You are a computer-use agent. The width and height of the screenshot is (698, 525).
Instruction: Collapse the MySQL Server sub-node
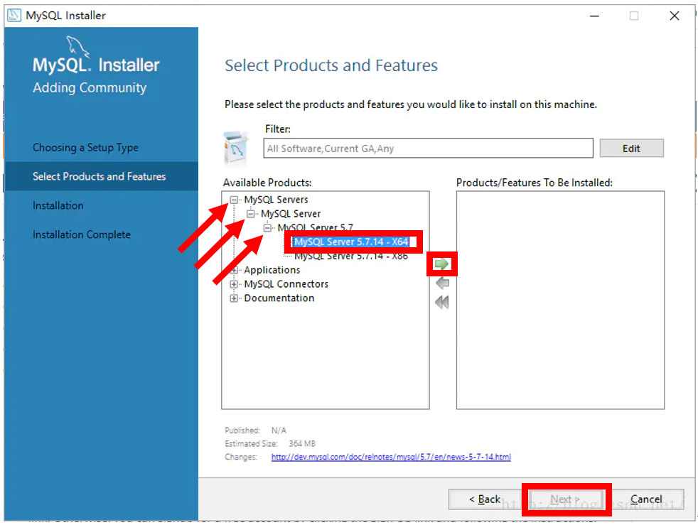[x=250, y=214]
